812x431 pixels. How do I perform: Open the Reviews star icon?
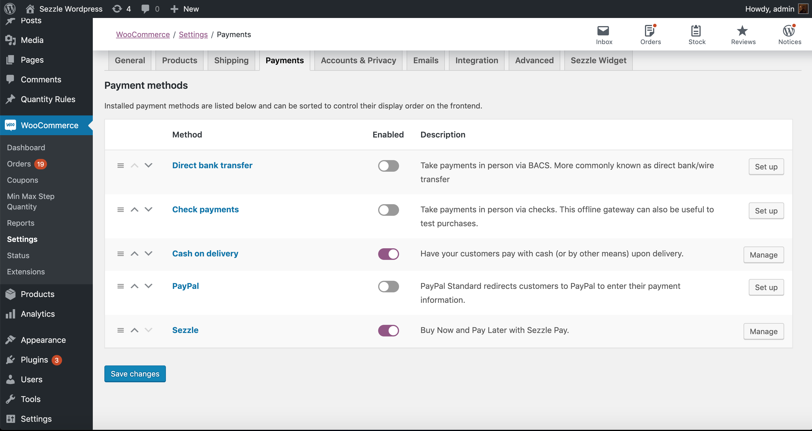point(743,35)
